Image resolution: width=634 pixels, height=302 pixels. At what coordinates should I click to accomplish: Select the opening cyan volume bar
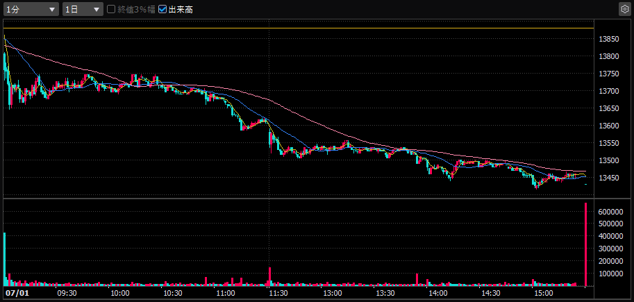click(4, 259)
